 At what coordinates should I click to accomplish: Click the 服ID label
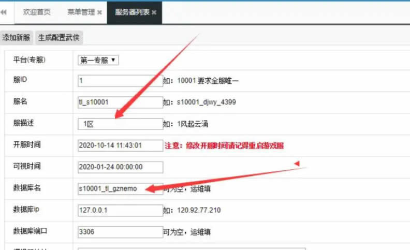20,80
